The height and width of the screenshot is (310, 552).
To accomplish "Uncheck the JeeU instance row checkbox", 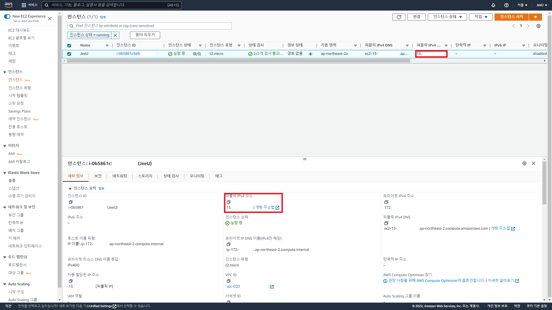I will point(69,54).
